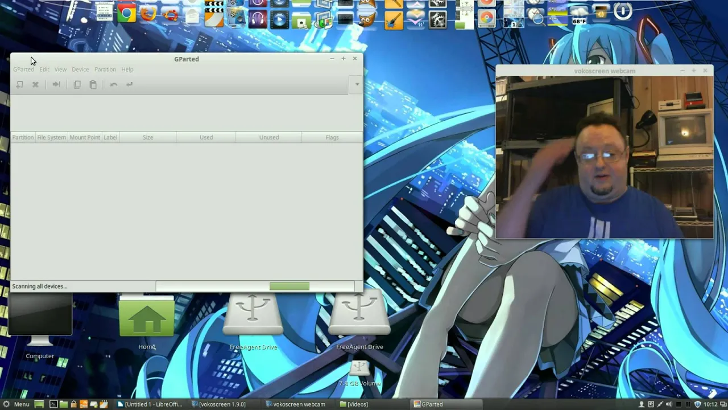Screen dimensions: 728x410
Task: Click the shield update manager tray icon
Action: (x=698, y=404)
